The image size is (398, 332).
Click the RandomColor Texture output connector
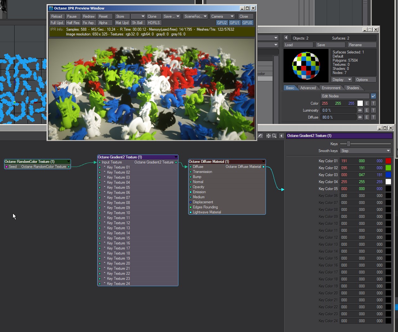[x=68, y=167]
